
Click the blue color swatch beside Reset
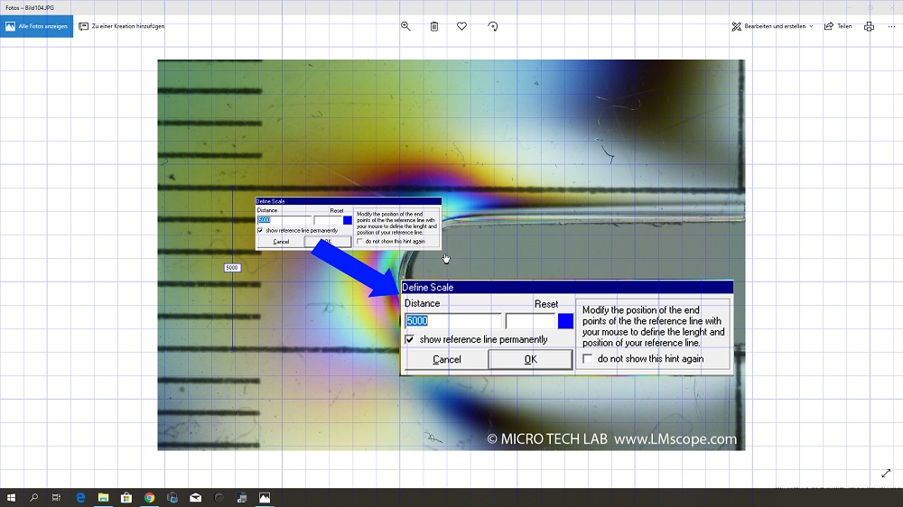tap(565, 320)
